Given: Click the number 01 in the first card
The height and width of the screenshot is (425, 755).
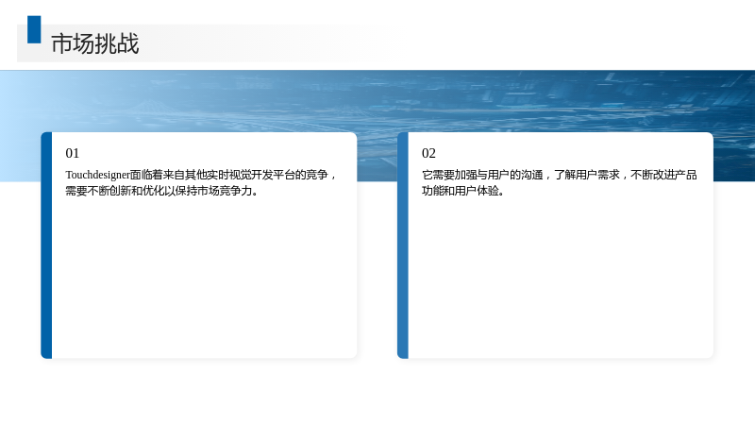Looking at the screenshot, I should coord(73,153).
